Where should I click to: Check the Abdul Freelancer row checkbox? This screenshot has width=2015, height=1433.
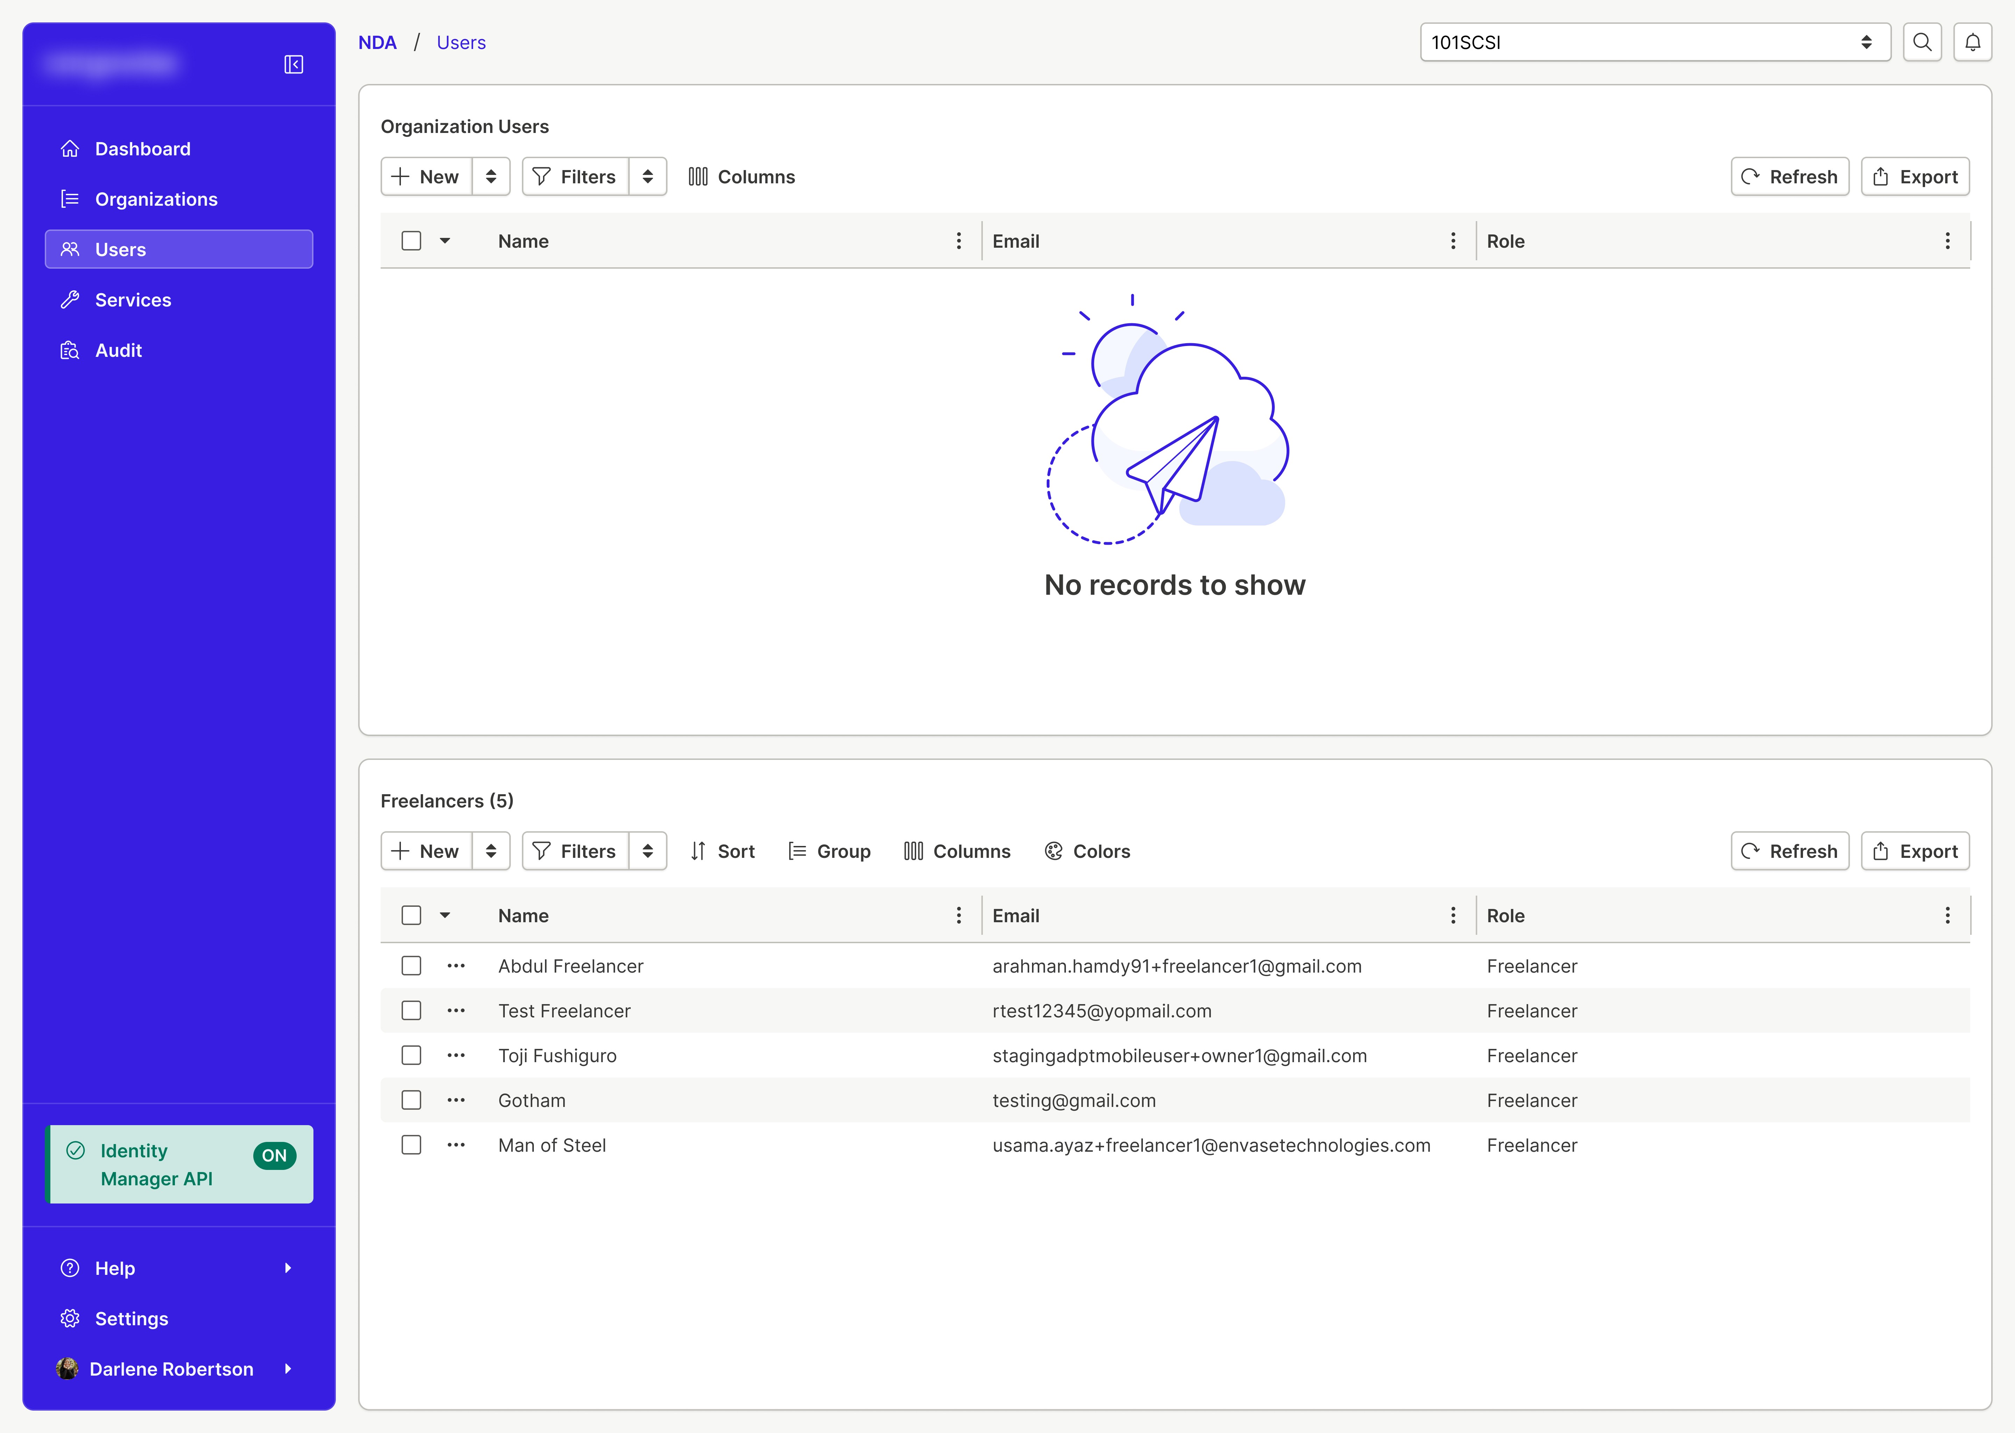(x=411, y=965)
